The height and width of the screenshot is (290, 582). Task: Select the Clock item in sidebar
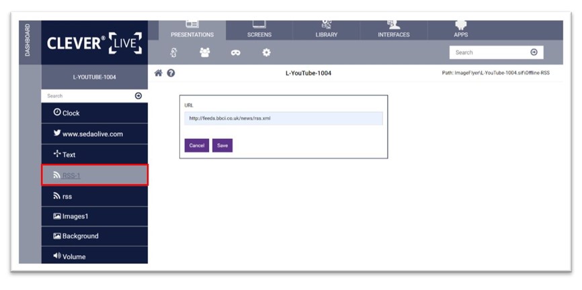pyautogui.click(x=95, y=113)
